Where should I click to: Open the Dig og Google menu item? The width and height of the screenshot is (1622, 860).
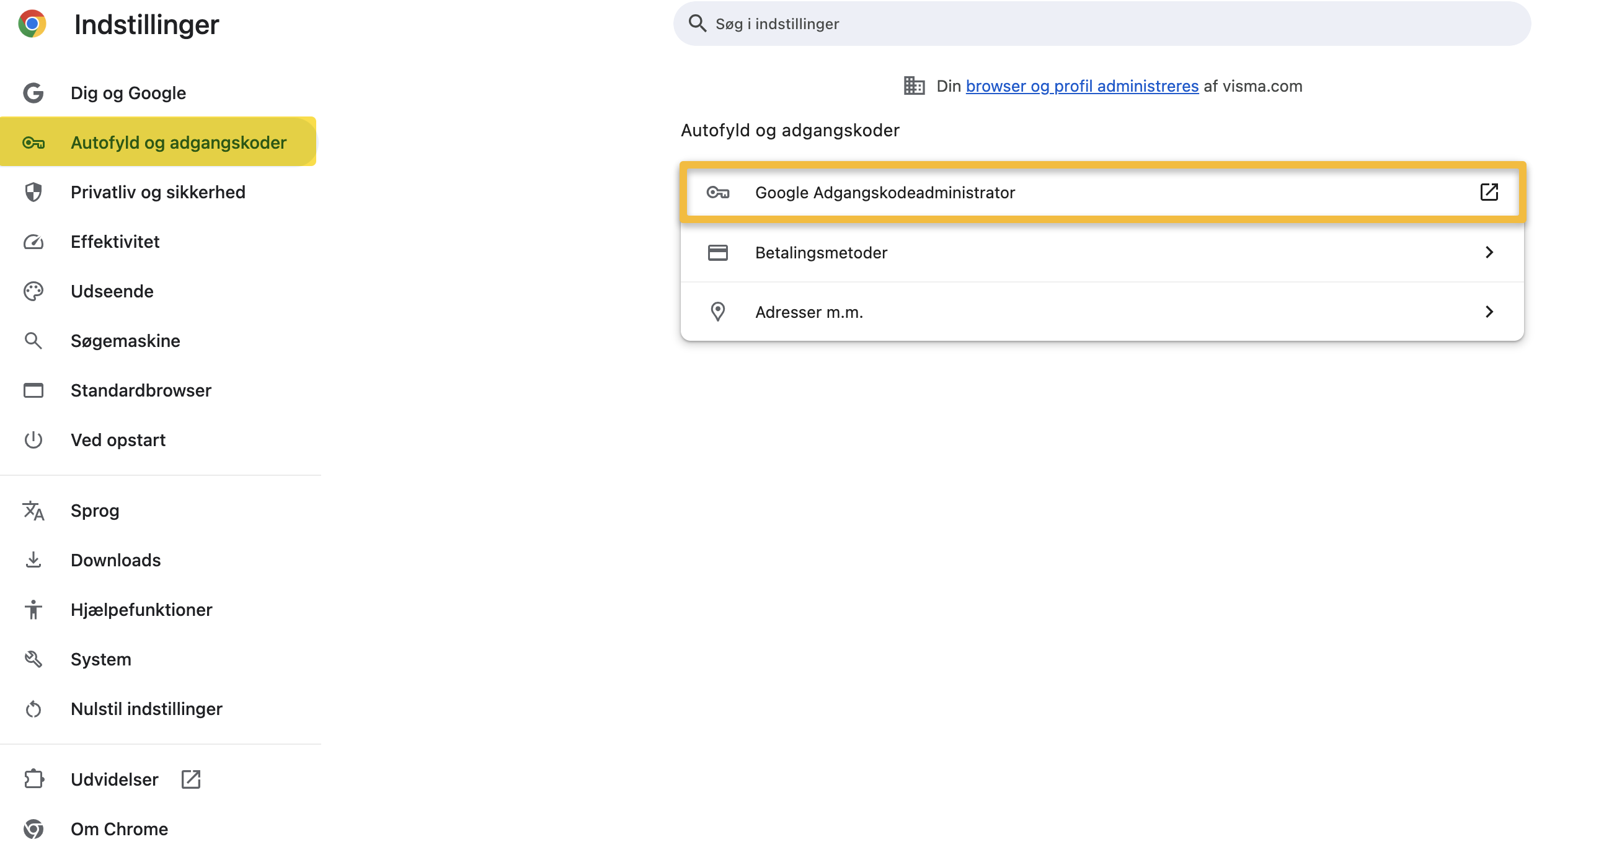click(128, 92)
